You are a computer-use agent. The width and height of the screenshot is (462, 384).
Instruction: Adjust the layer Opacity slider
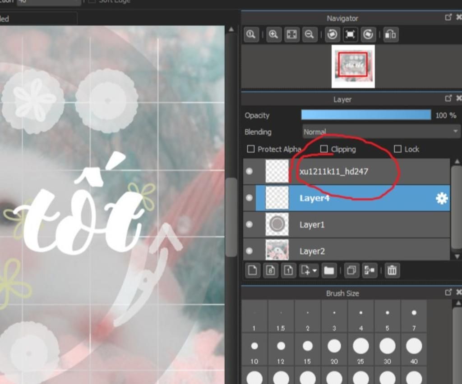[366, 115]
